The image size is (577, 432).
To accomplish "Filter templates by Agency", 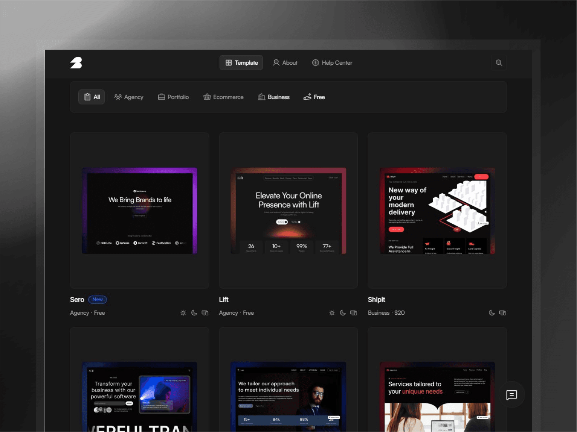I will 129,97.
